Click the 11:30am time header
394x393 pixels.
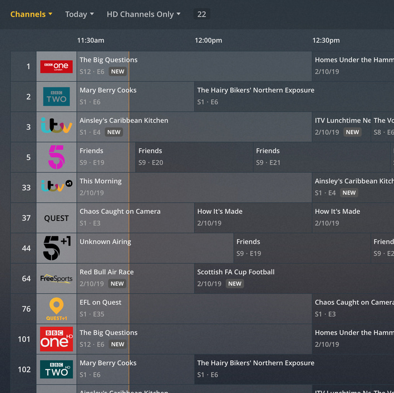click(91, 41)
